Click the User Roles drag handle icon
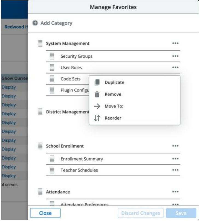This screenshot has width=200, height=221. pyautogui.click(x=52, y=68)
